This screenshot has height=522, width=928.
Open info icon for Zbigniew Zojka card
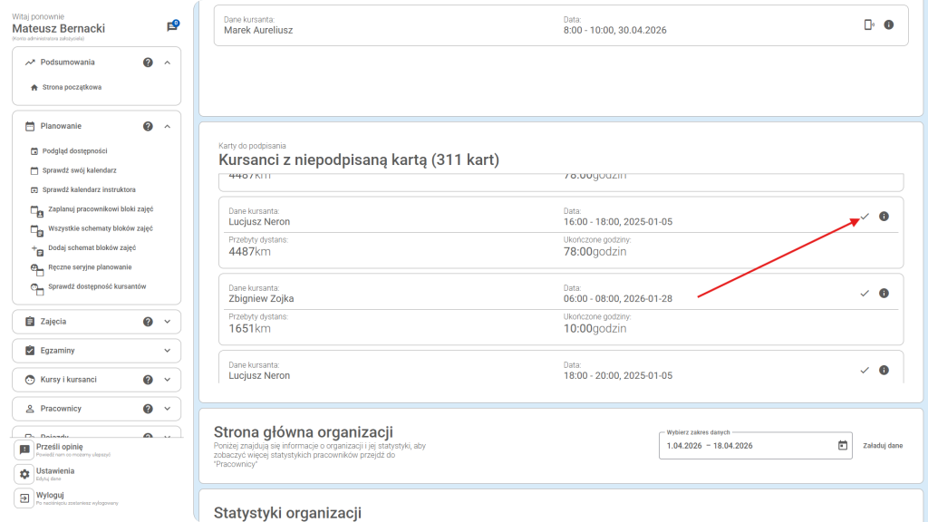[x=884, y=294]
